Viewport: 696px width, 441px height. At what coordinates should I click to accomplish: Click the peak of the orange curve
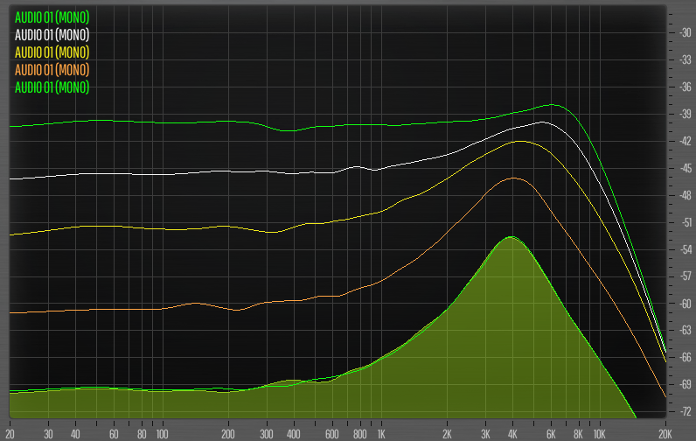click(x=513, y=178)
